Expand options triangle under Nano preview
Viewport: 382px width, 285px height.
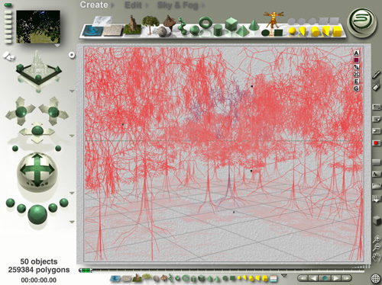pos(57,46)
